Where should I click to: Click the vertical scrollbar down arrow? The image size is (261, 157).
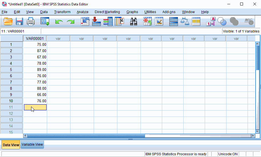pyautogui.click(x=257, y=131)
